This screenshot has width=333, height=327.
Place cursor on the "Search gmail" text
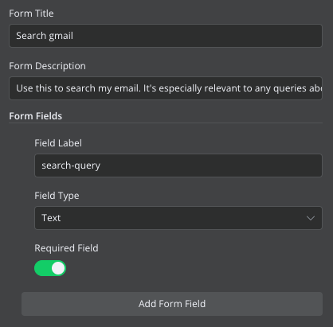[x=45, y=36]
